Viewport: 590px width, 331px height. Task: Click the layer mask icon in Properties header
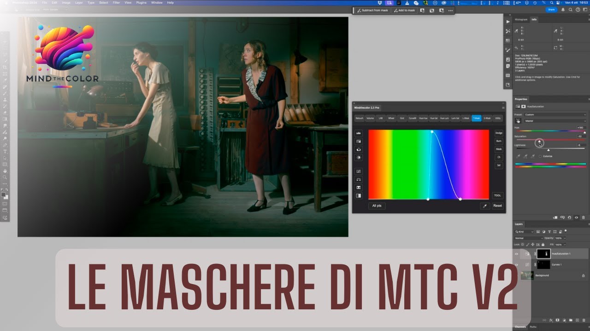(x=523, y=107)
